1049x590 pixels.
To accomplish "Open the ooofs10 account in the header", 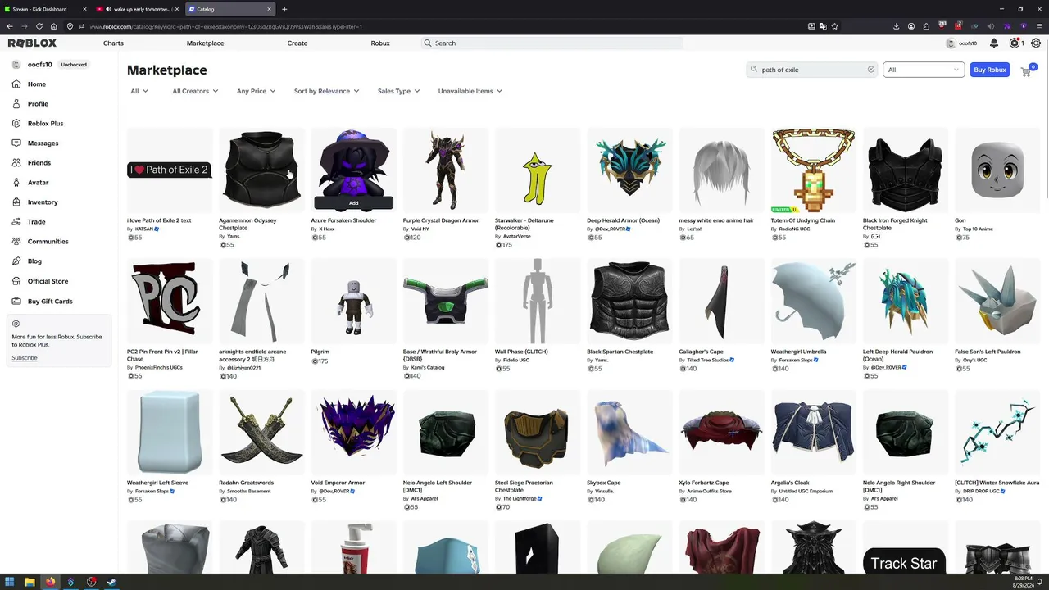I will point(962,43).
